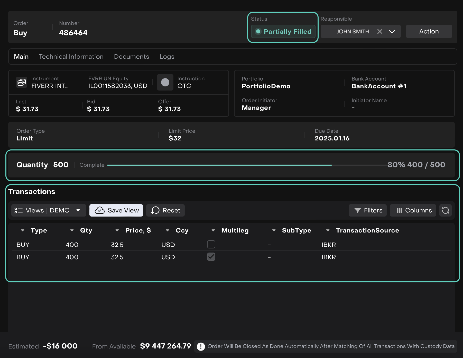
Task: Reset the transactions table view
Action: (x=165, y=210)
